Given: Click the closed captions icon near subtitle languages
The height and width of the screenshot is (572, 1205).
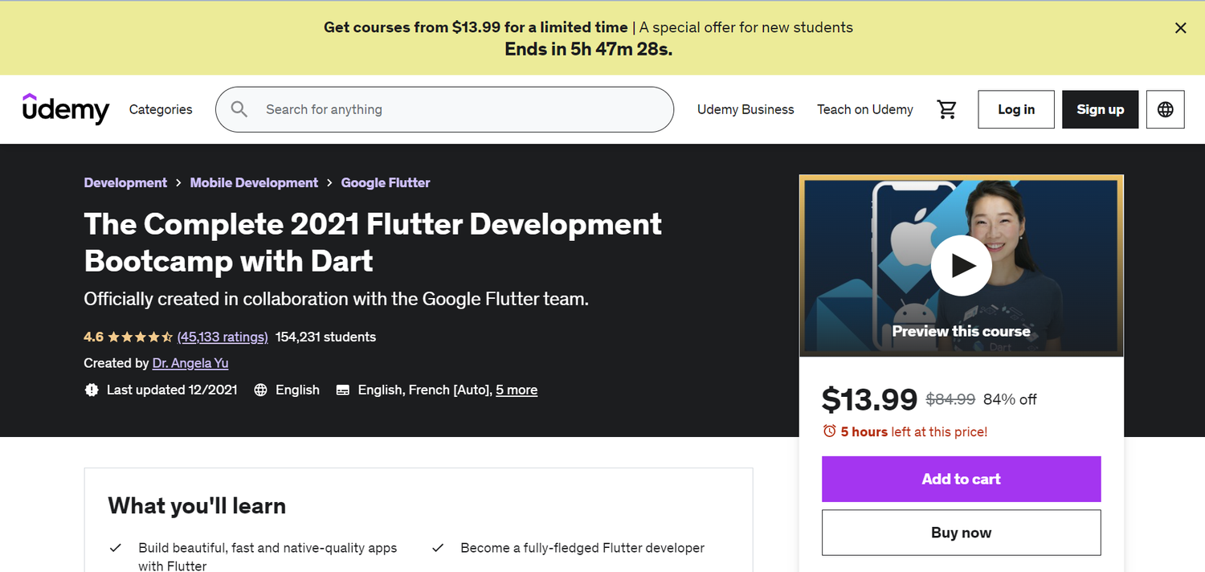Looking at the screenshot, I should point(343,390).
